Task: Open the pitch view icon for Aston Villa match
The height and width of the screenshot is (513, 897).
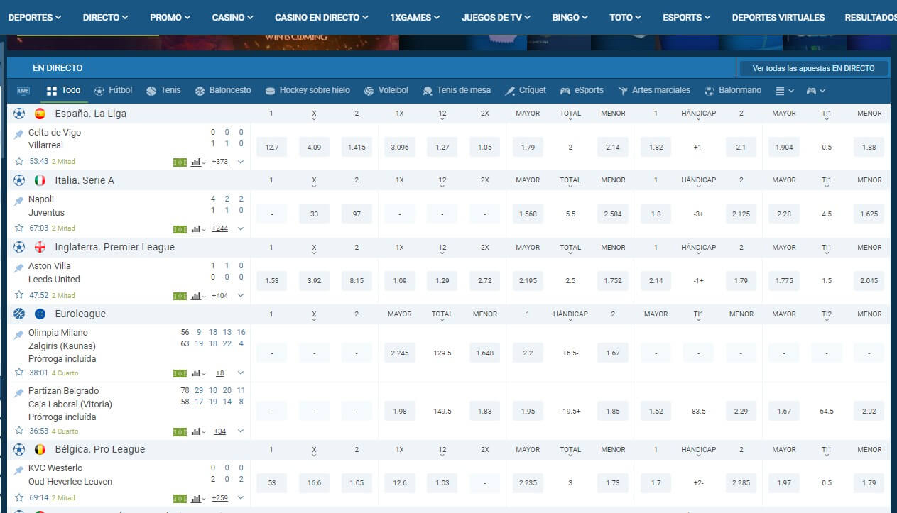Action: pyautogui.click(x=180, y=295)
